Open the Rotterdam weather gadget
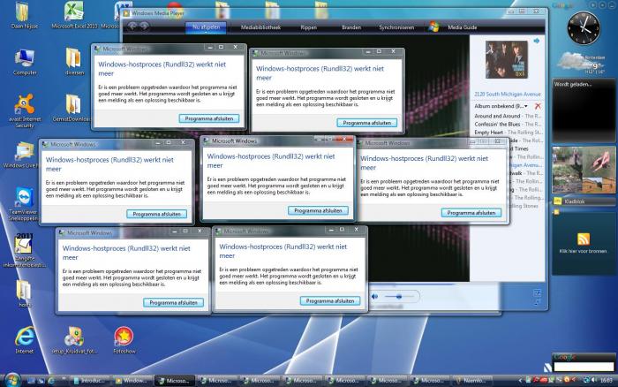The width and height of the screenshot is (618, 387). 581,63
